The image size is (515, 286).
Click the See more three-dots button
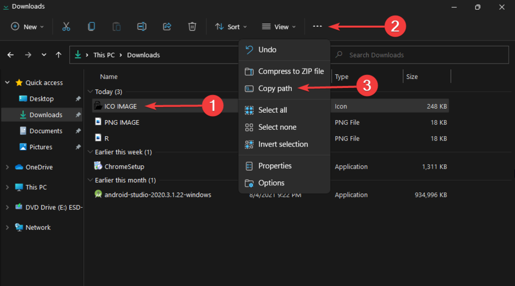318,26
